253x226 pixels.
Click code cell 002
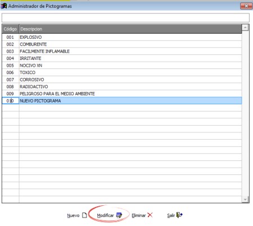coord(10,44)
